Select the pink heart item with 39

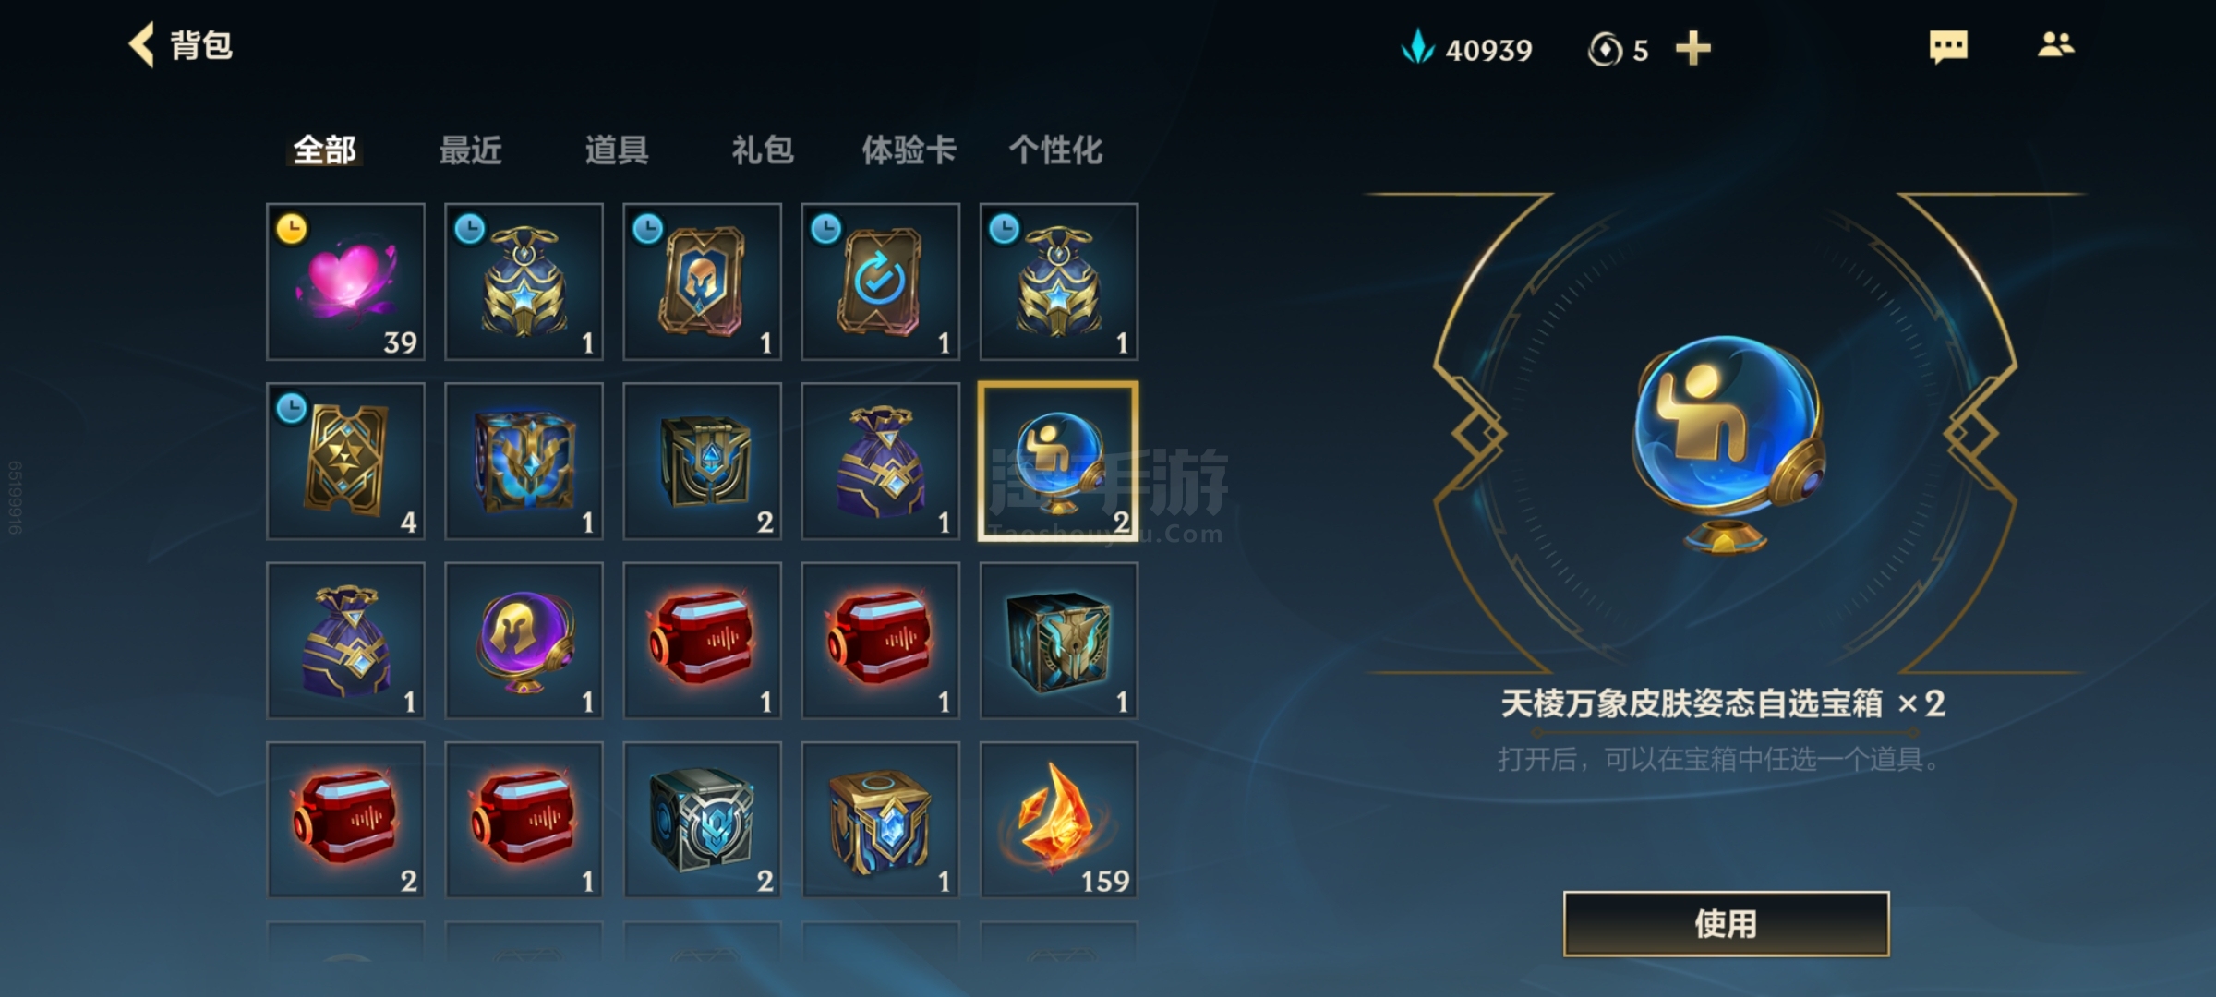pos(345,282)
